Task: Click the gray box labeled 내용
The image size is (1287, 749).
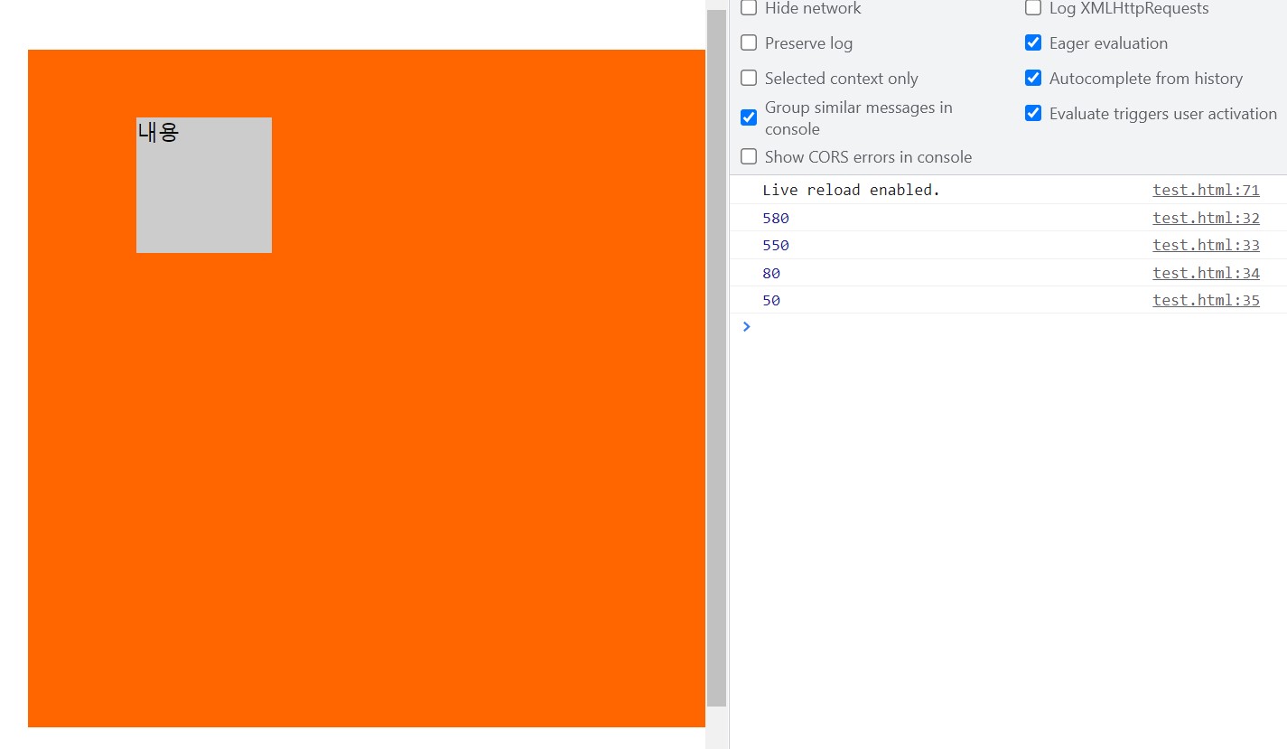Action: [204, 185]
